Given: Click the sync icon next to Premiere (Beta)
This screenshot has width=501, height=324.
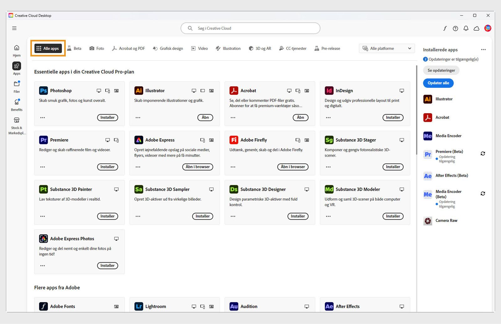Looking at the screenshot, I should [483, 153].
